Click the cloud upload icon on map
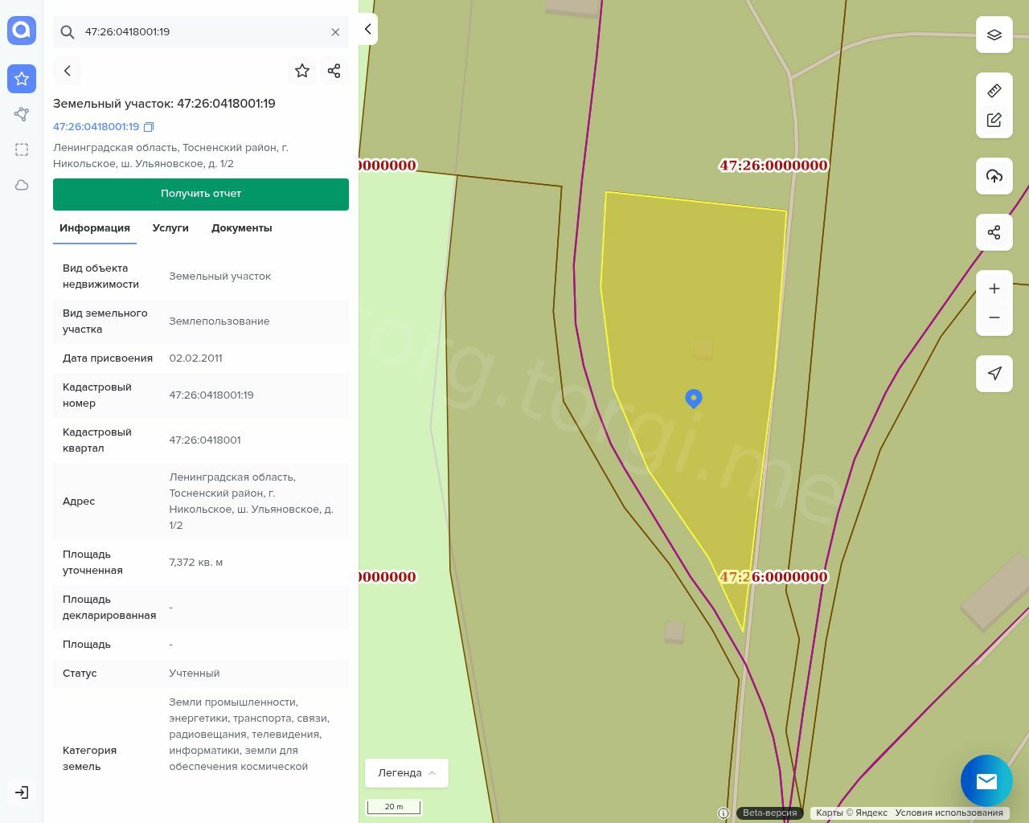Image resolution: width=1029 pixels, height=823 pixels. 994,176
